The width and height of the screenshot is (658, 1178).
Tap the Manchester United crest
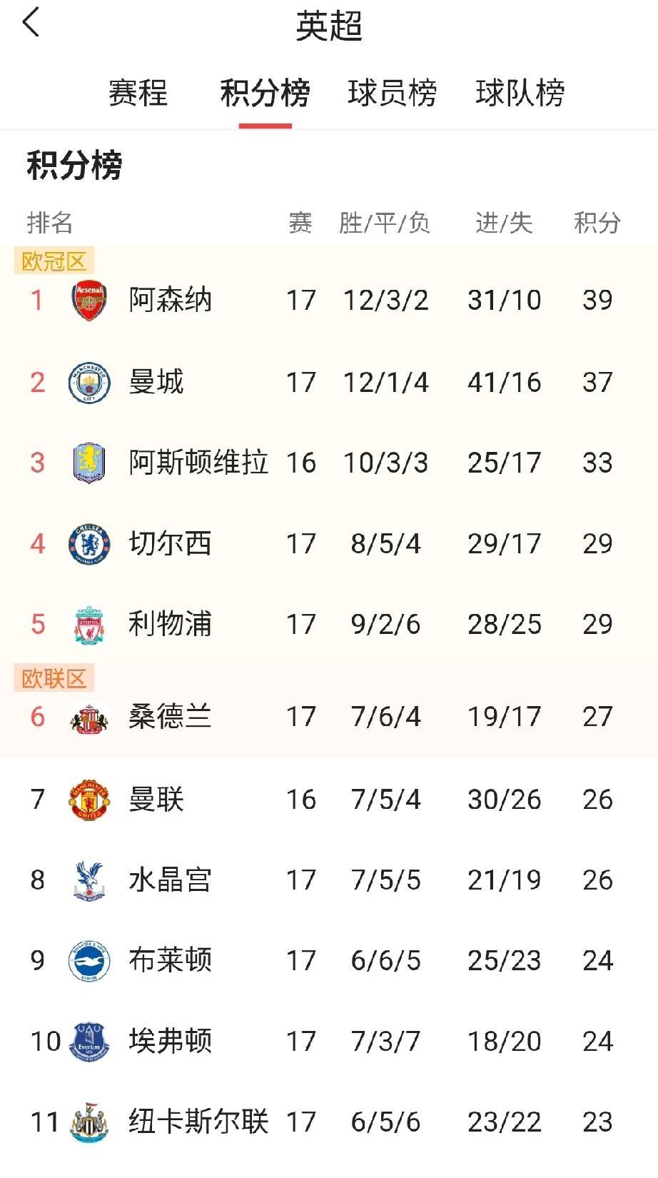point(89,800)
